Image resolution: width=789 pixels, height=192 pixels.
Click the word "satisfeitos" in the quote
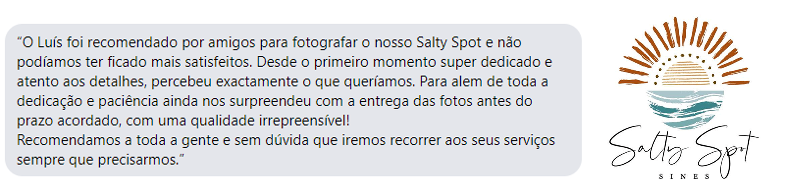click(217, 62)
